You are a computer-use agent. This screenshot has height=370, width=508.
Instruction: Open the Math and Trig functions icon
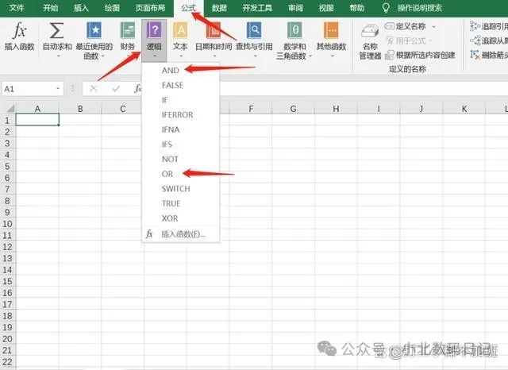pos(294,31)
